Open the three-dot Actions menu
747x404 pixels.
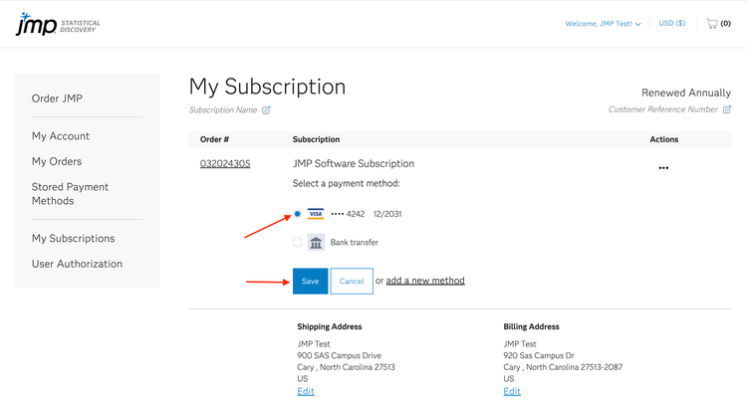[x=663, y=167]
